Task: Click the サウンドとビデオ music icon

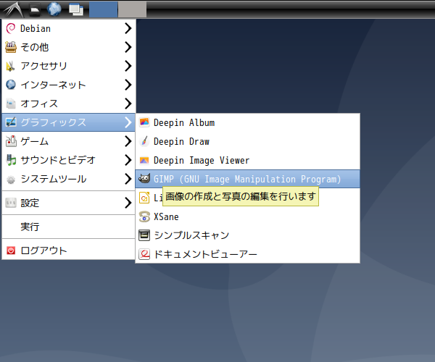Action: point(11,160)
